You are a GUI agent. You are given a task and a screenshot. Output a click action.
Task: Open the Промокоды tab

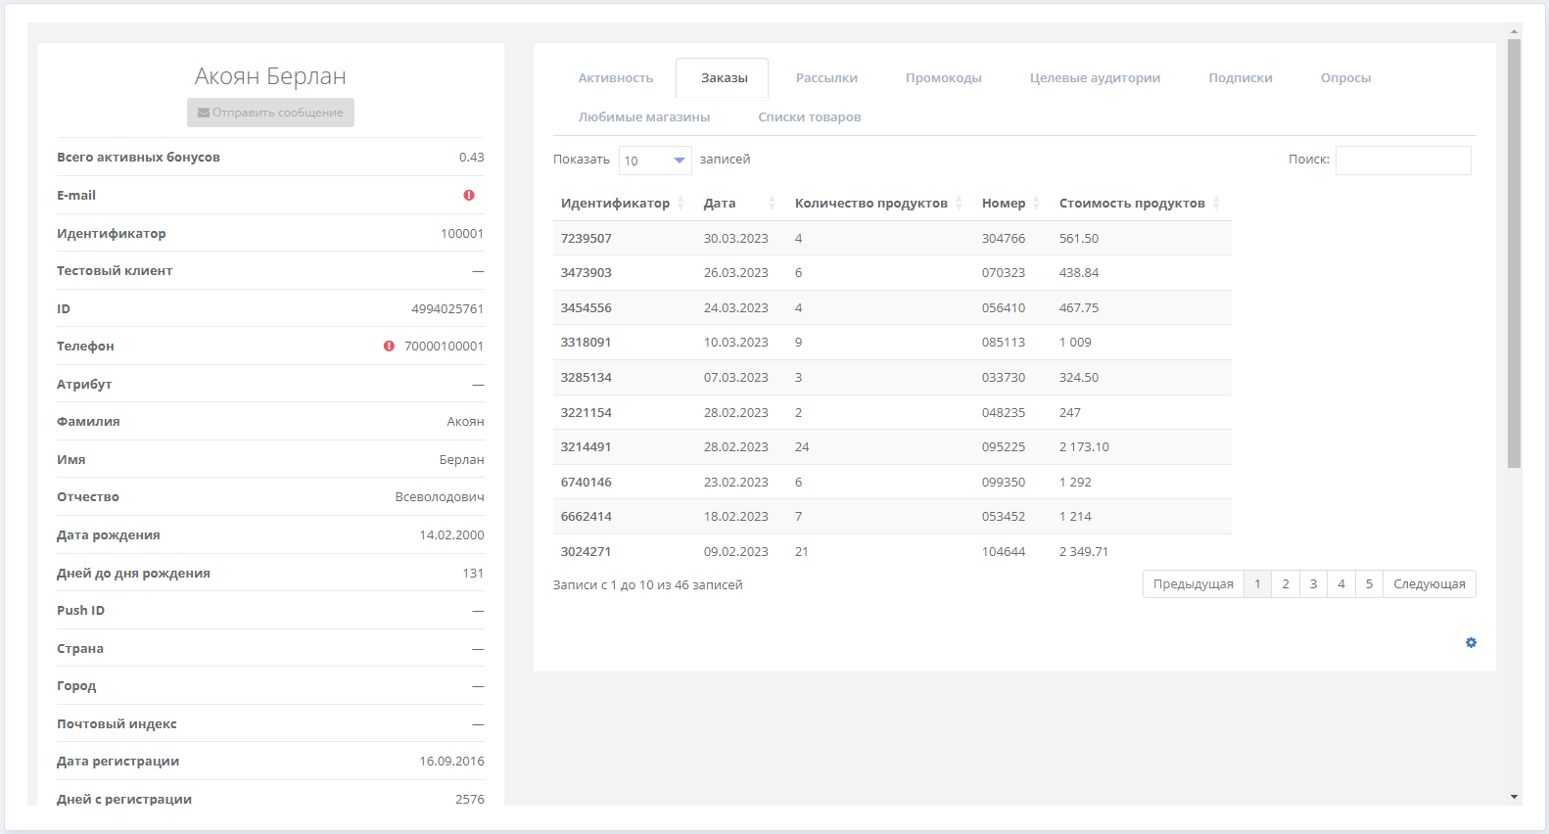943,78
